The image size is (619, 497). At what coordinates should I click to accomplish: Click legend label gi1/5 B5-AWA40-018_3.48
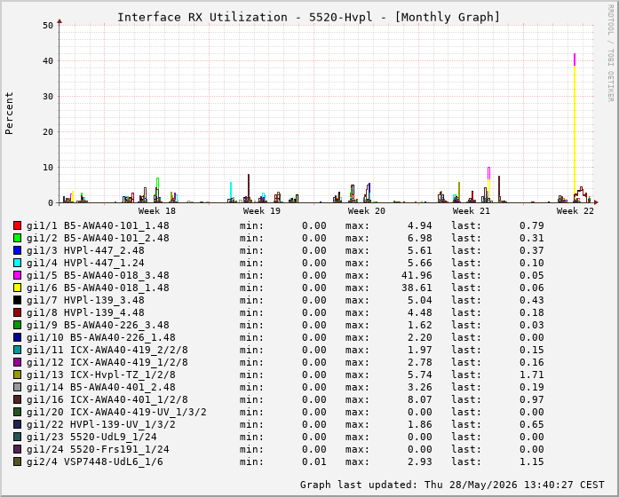tap(98, 275)
